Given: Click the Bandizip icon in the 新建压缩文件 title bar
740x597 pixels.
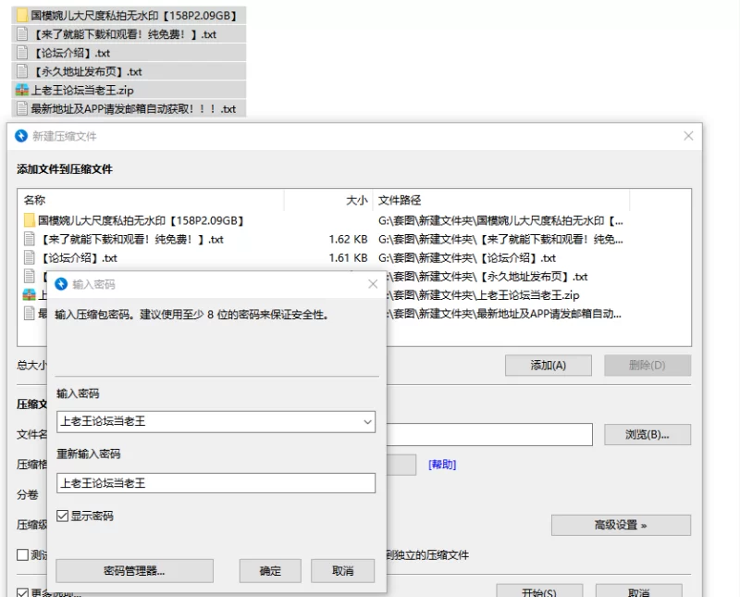Looking at the screenshot, I should [x=20, y=136].
